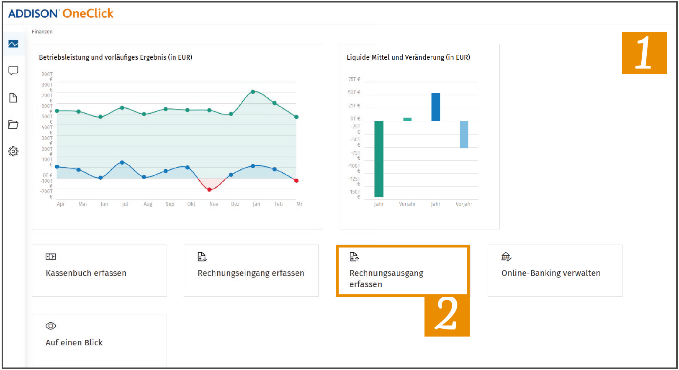Click the Online-Banking bank icon
Viewport: 679px width, 370px height.
(506, 257)
